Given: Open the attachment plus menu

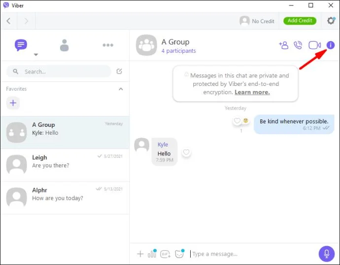Looking at the screenshot, I should click(x=140, y=254).
